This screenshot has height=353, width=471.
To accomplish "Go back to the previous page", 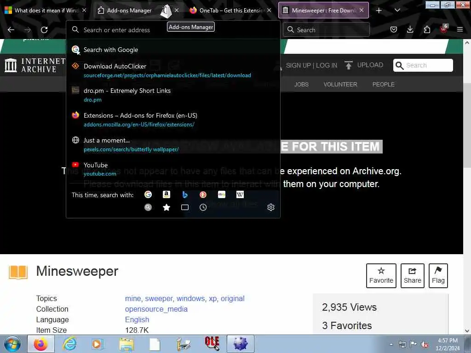I will click(x=11, y=30).
